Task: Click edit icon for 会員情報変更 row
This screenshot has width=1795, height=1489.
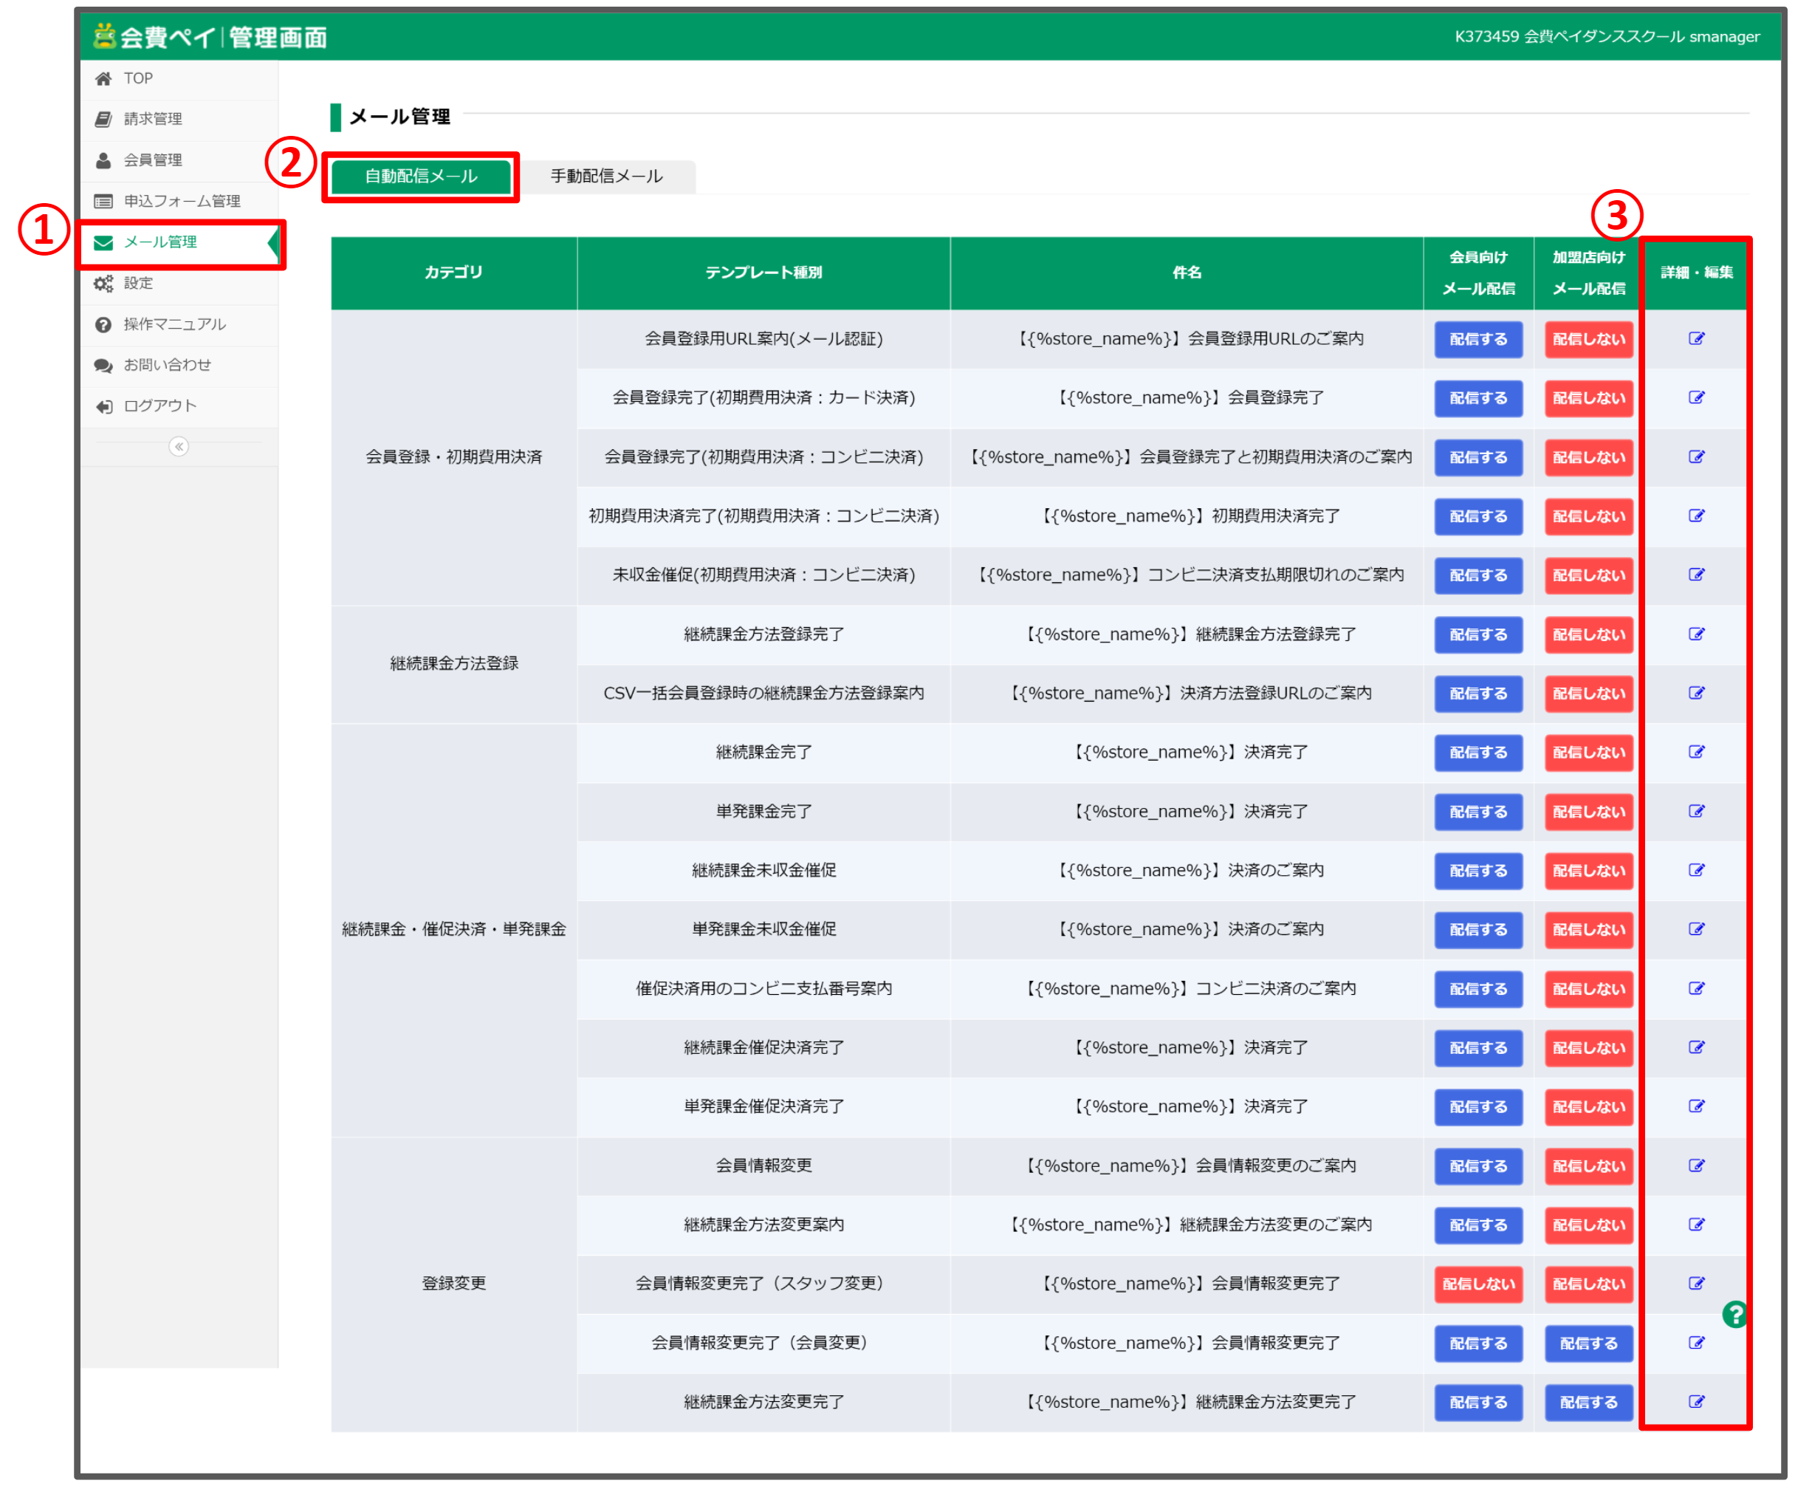Action: point(1696,1165)
